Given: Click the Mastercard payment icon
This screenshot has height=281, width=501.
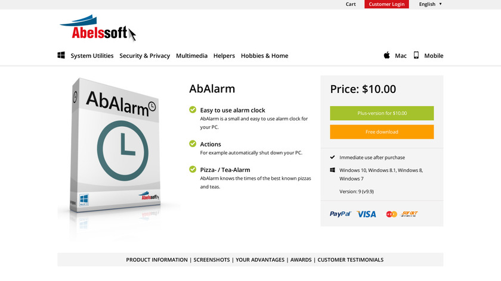Looking at the screenshot, I should pyautogui.click(x=391, y=214).
